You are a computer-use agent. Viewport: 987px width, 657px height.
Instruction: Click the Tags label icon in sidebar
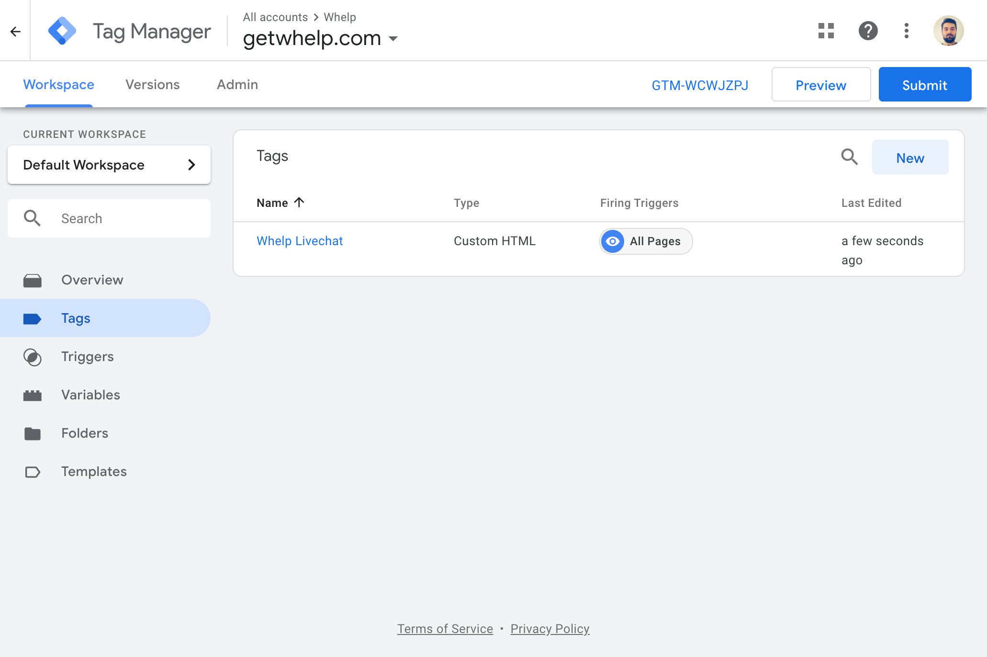point(33,318)
